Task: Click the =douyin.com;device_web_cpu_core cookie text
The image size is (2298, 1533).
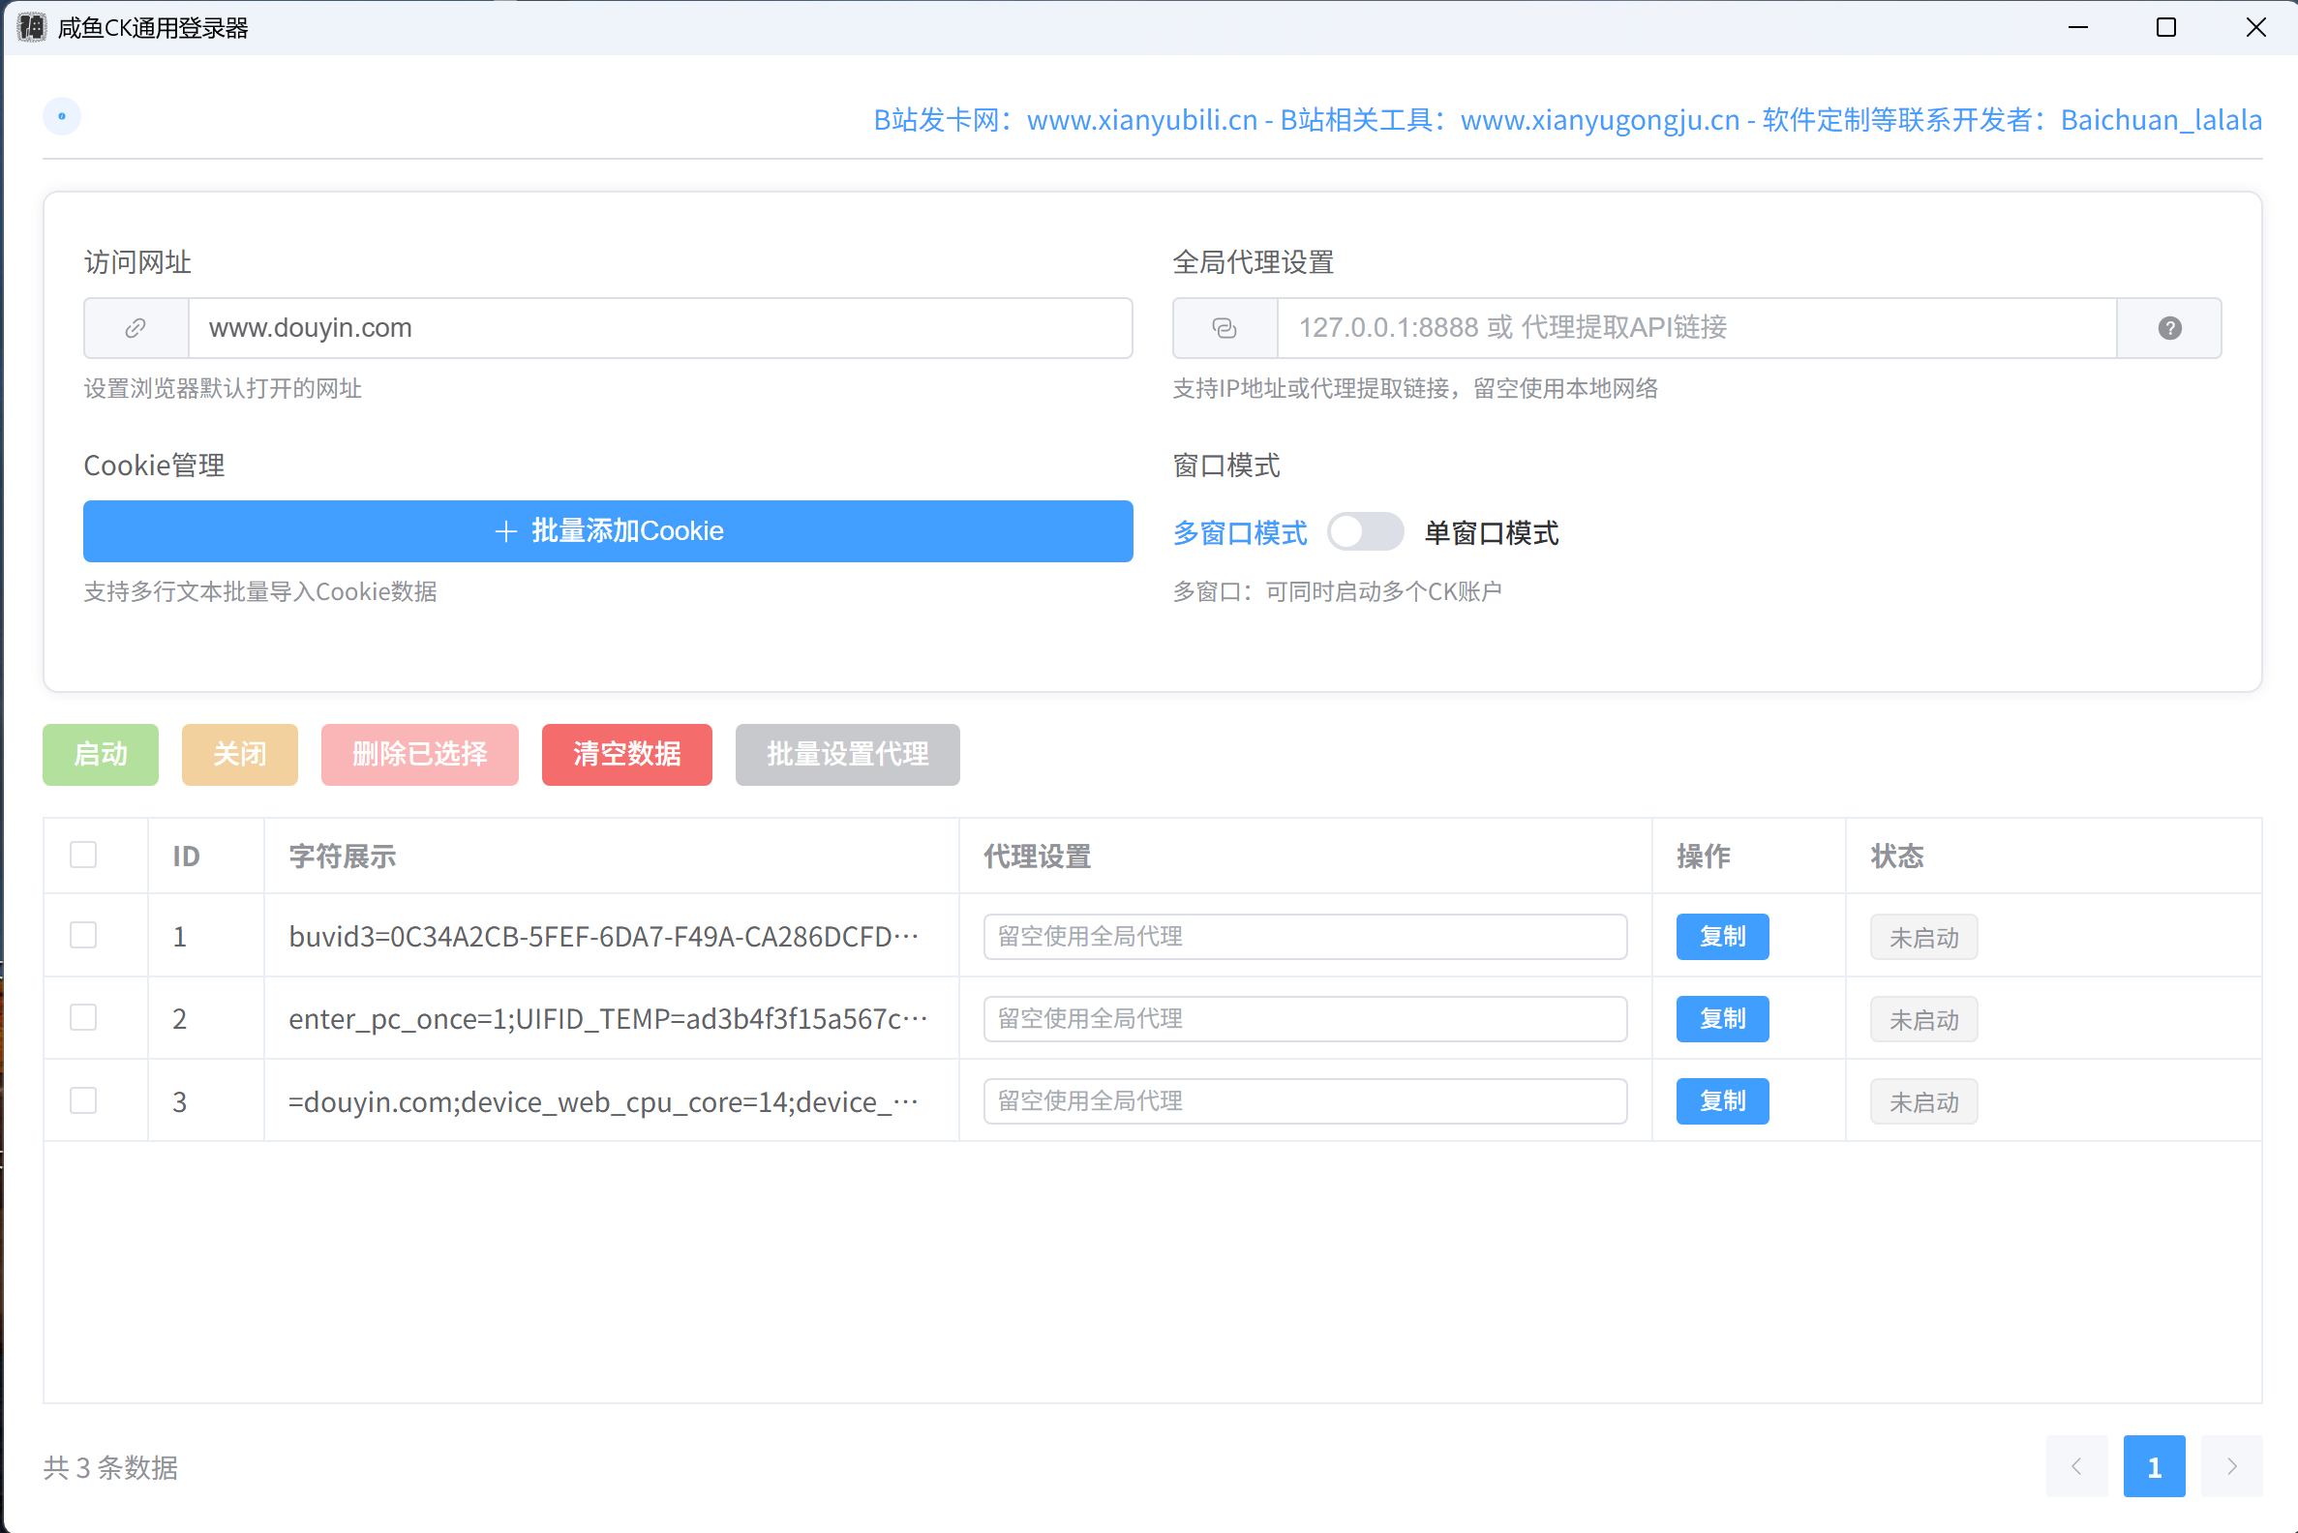Action: (x=604, y=1101)
